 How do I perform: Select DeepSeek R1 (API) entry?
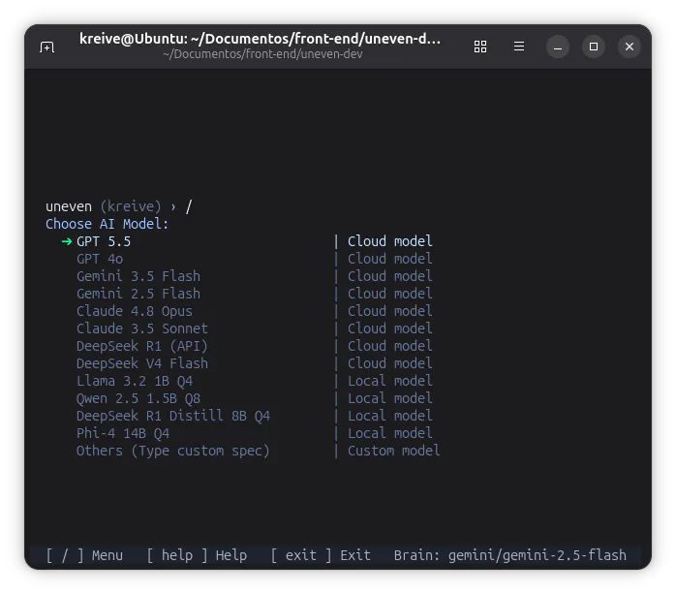point(142,346)
